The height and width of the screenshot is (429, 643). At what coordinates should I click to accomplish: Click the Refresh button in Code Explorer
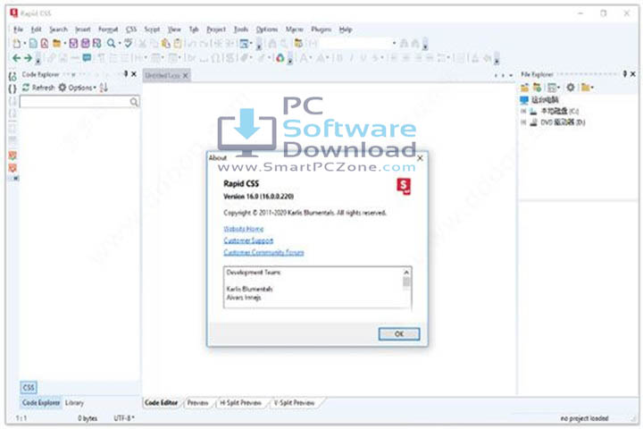click(x=38, y=88)
